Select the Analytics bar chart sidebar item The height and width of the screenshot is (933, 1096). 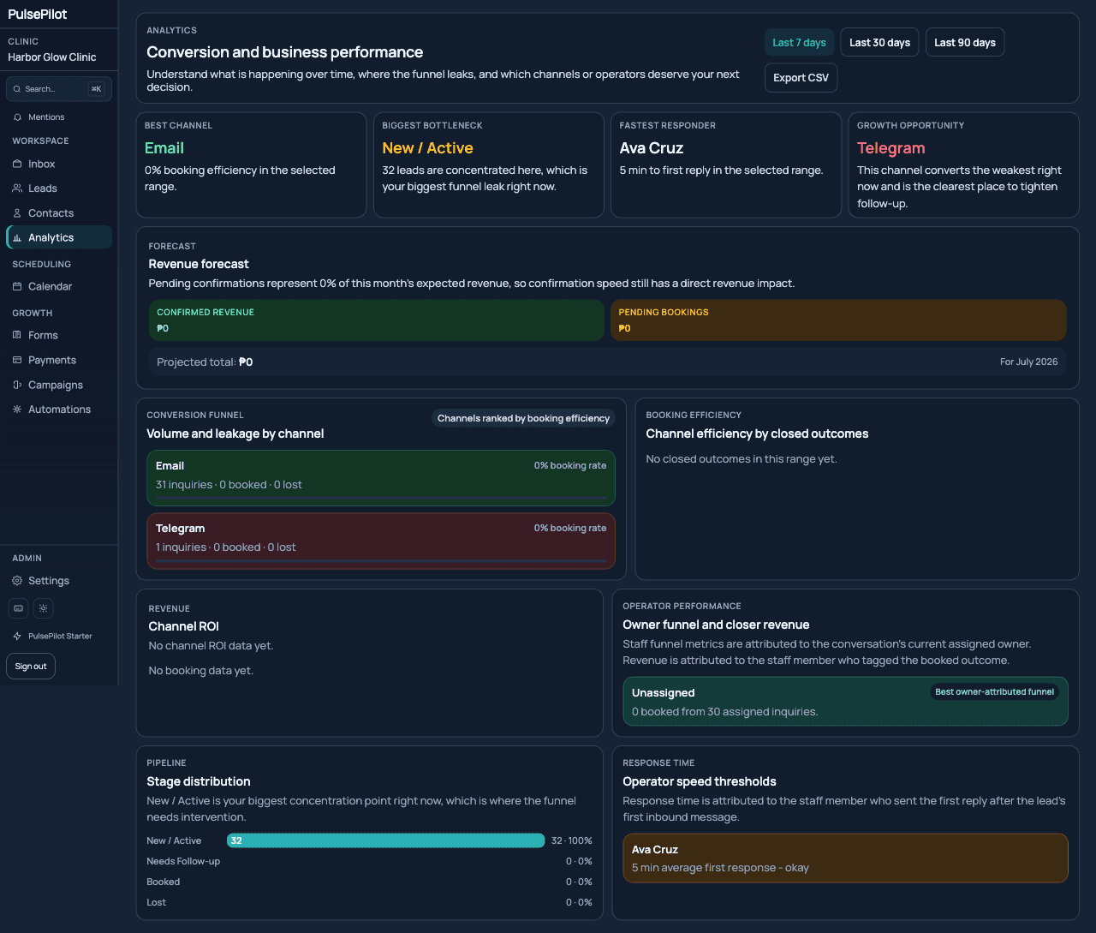tap(59, 237)
